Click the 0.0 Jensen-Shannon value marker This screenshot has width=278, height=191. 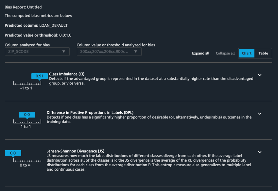13,153
